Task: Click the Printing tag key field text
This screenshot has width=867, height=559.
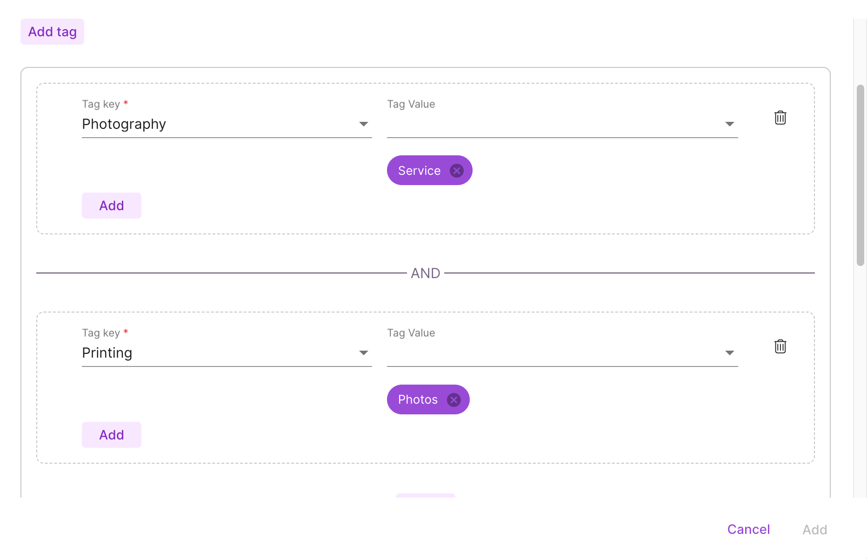Action: click(107, 353)
